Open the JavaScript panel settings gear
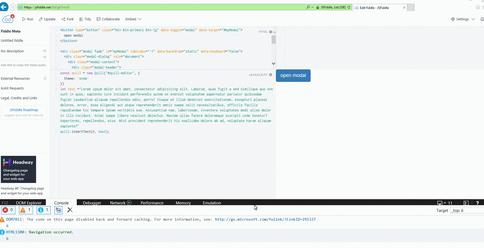 (270, 75)
